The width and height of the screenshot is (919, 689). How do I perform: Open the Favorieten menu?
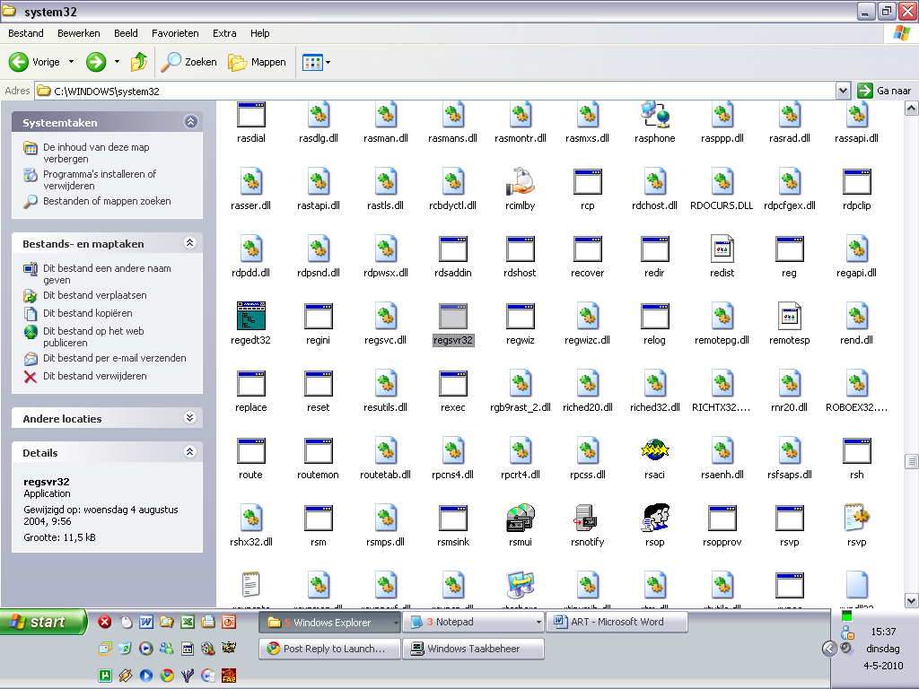[175, 33]
